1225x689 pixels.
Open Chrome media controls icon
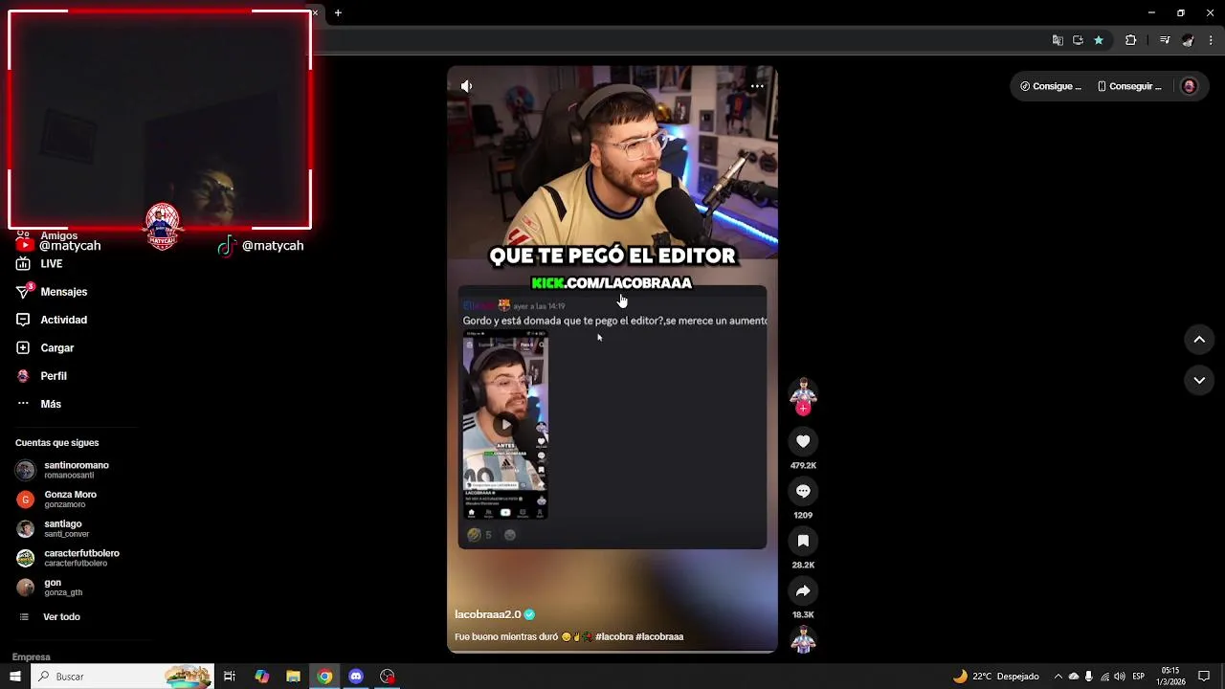[1165, 40]
